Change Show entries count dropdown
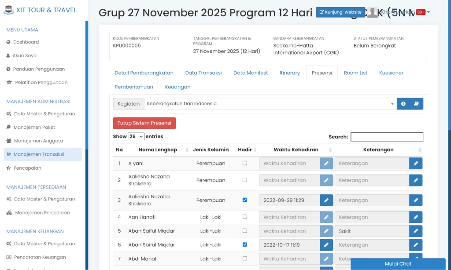The width and height of the screenshot is (451, 270). 136,137
